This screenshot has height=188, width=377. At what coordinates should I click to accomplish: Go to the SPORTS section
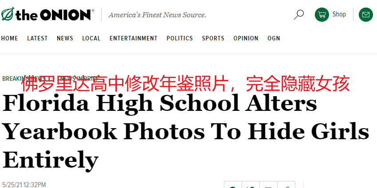pos(213,39)
